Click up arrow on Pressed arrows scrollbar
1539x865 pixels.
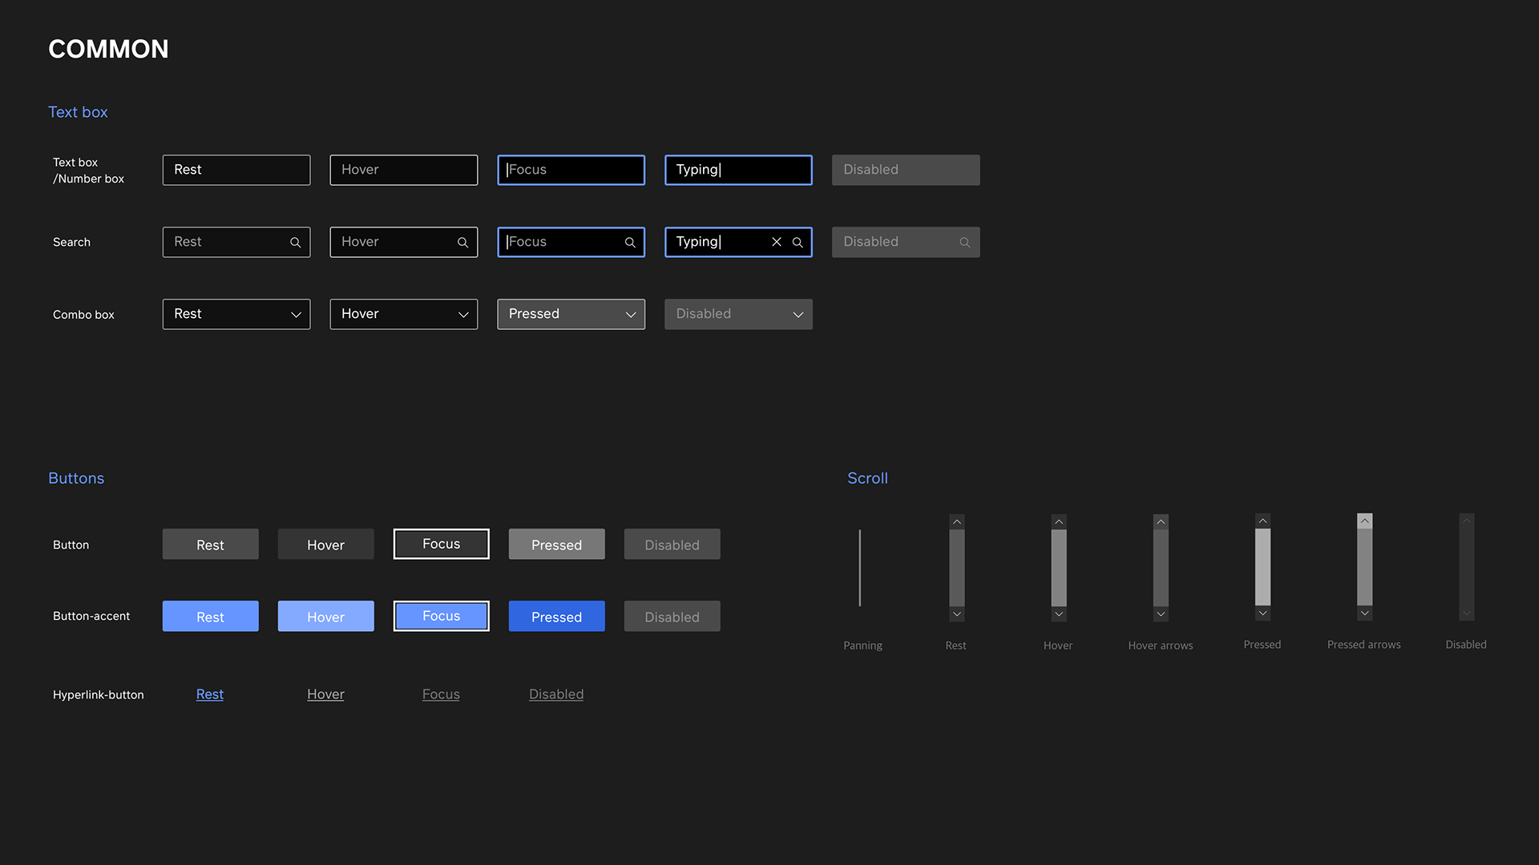click(x=1364, y=521)
